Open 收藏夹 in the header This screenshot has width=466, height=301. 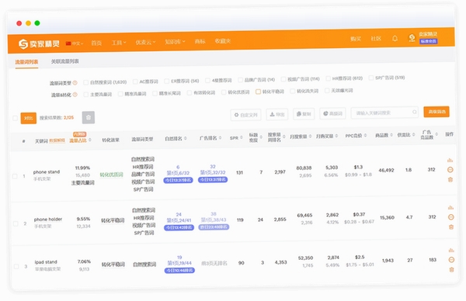click(223, 41)
